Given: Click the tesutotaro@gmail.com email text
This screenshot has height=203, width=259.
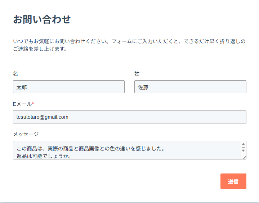Looking at the screenshot, I should [x=42, y=117].
